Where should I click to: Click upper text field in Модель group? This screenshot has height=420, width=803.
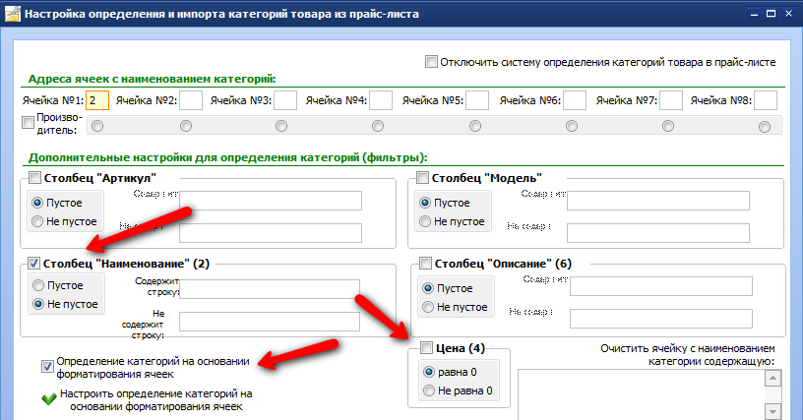point(658,201)
